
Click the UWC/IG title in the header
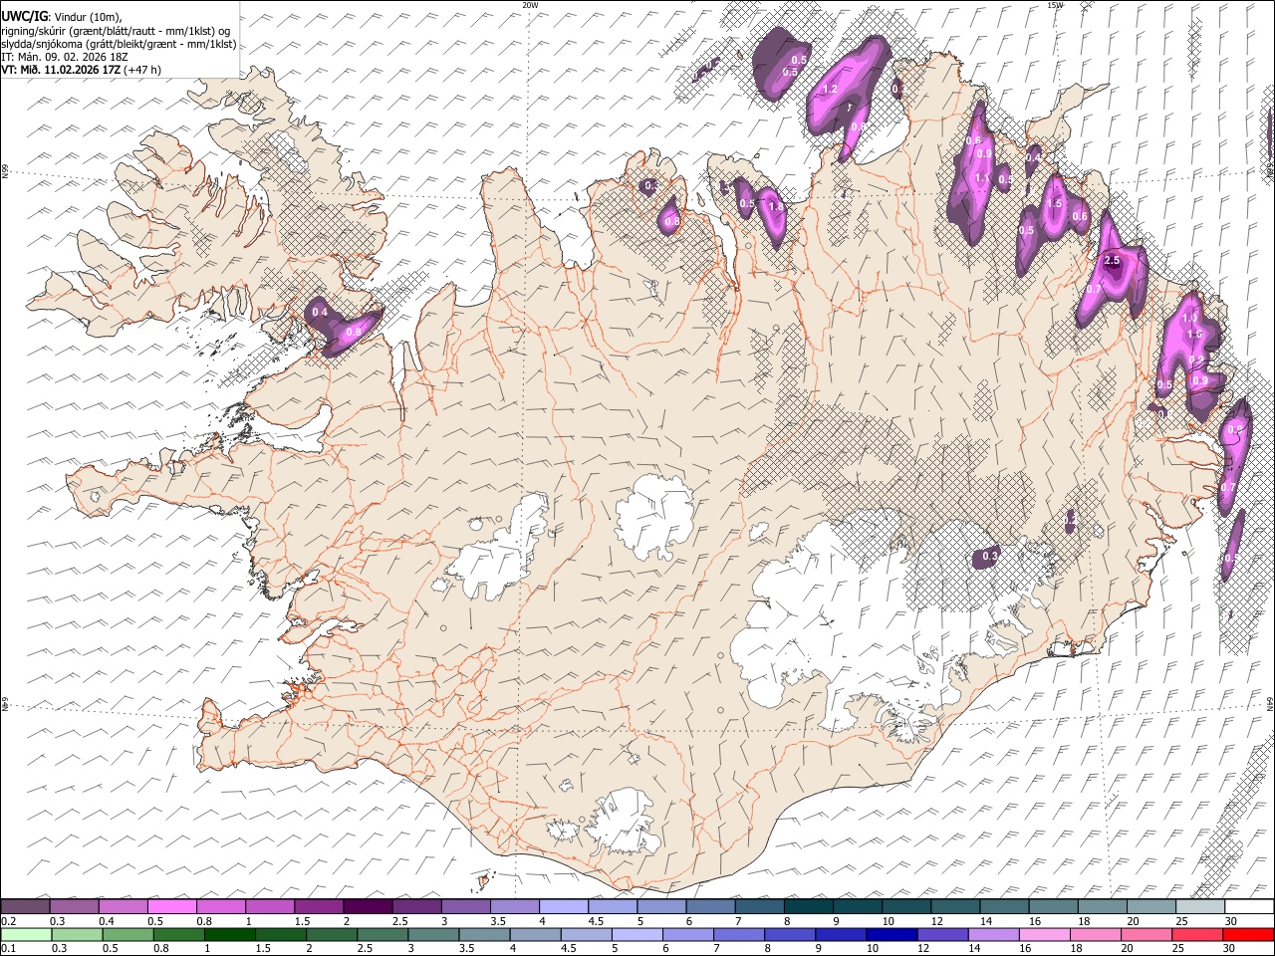coord(25,16)
